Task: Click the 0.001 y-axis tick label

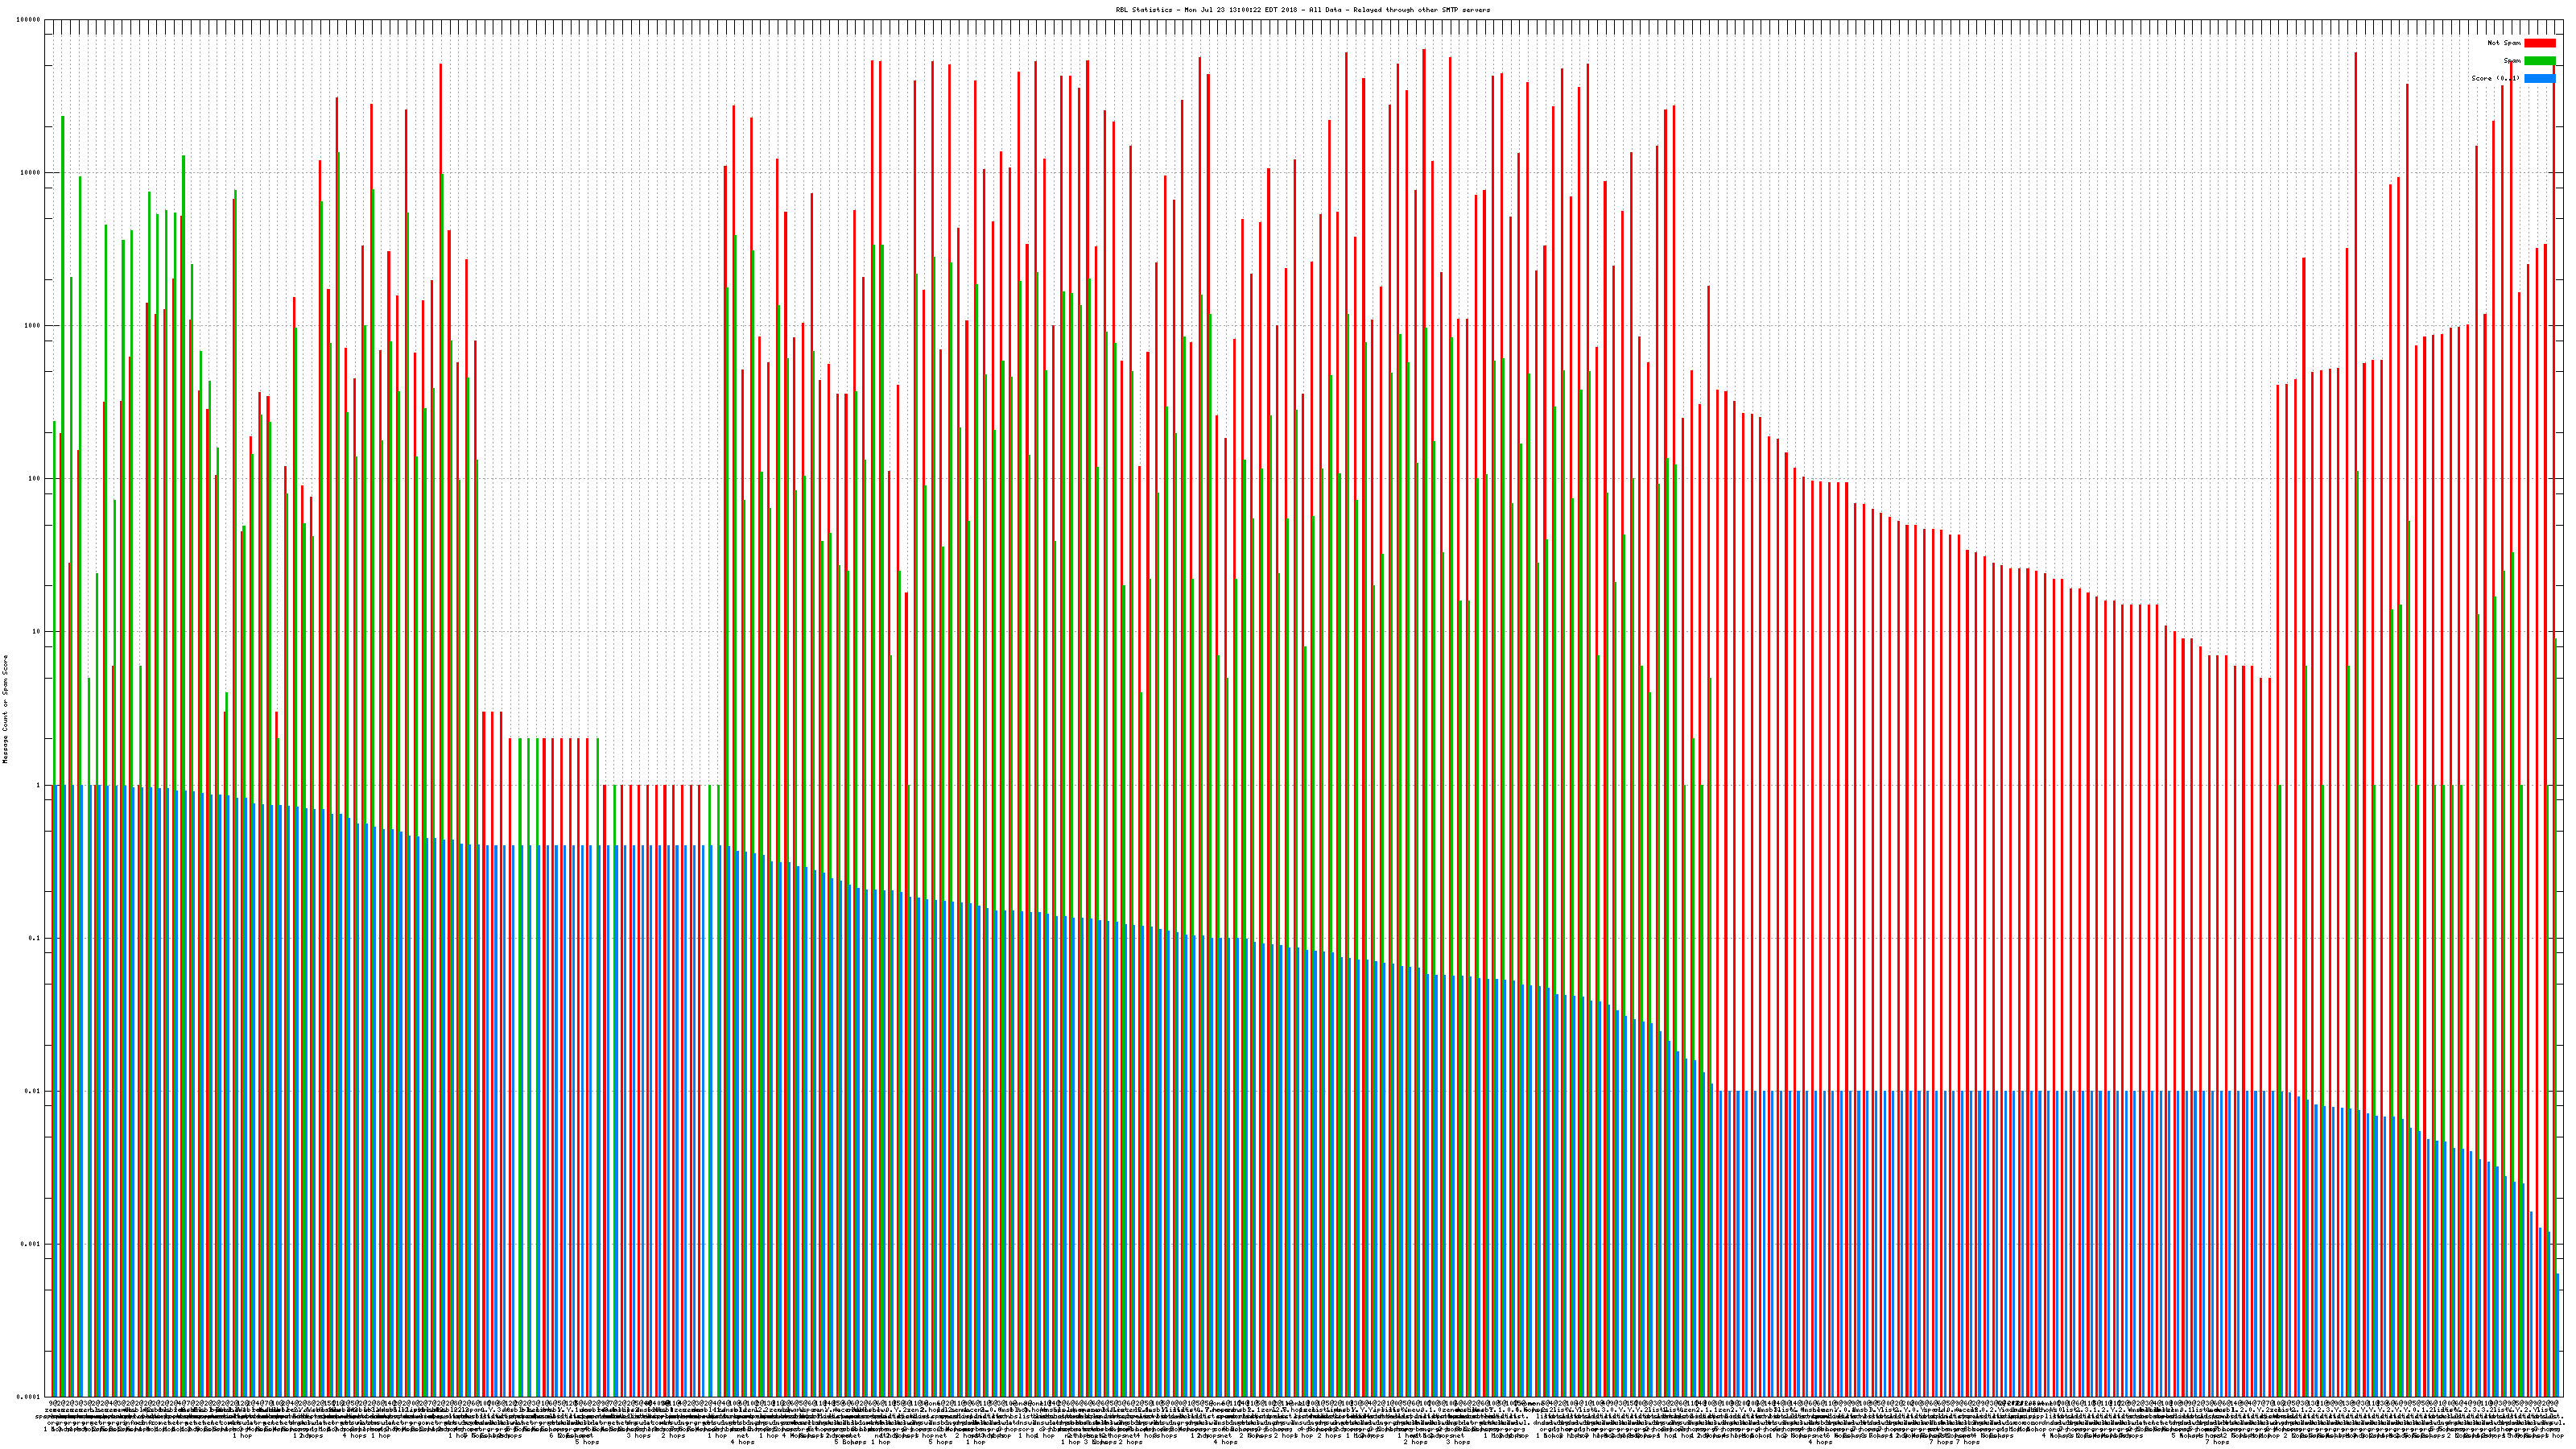Action: click(x=31, y=1244)
